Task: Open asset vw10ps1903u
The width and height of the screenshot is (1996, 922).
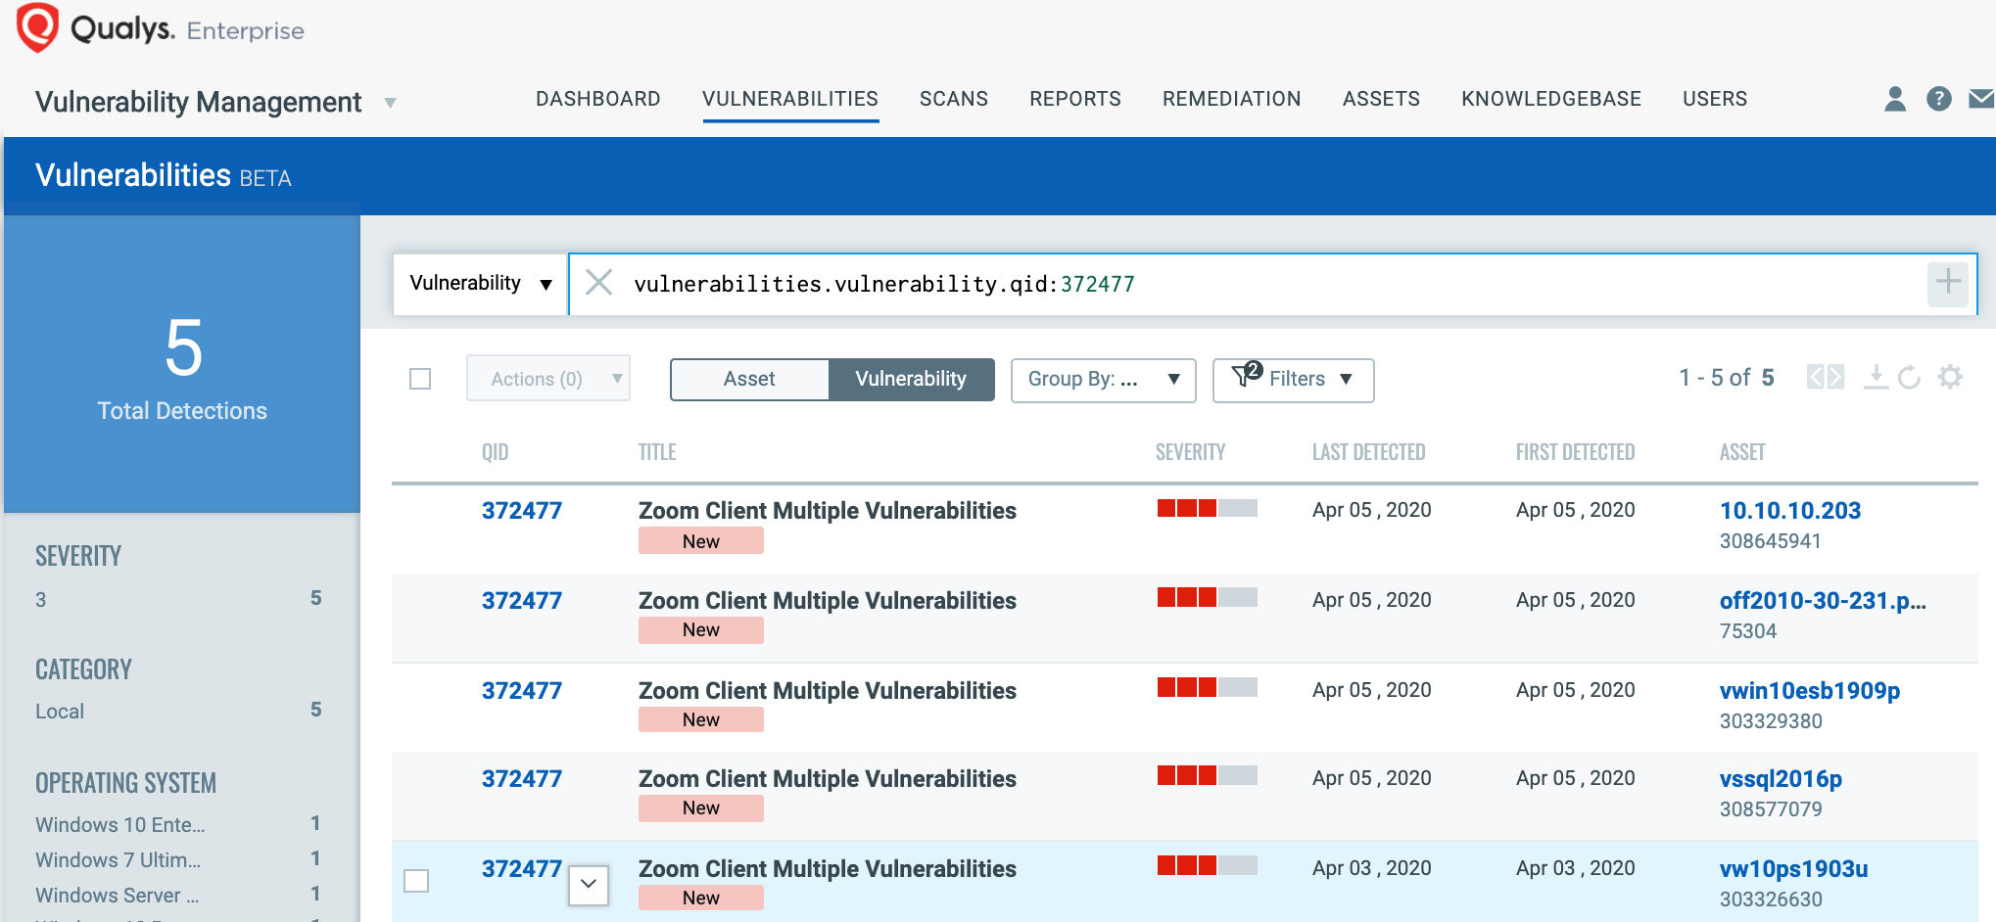Action: 1793,868
